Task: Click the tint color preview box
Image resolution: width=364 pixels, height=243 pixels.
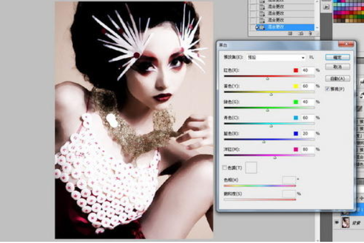Action: coord(251,167)
